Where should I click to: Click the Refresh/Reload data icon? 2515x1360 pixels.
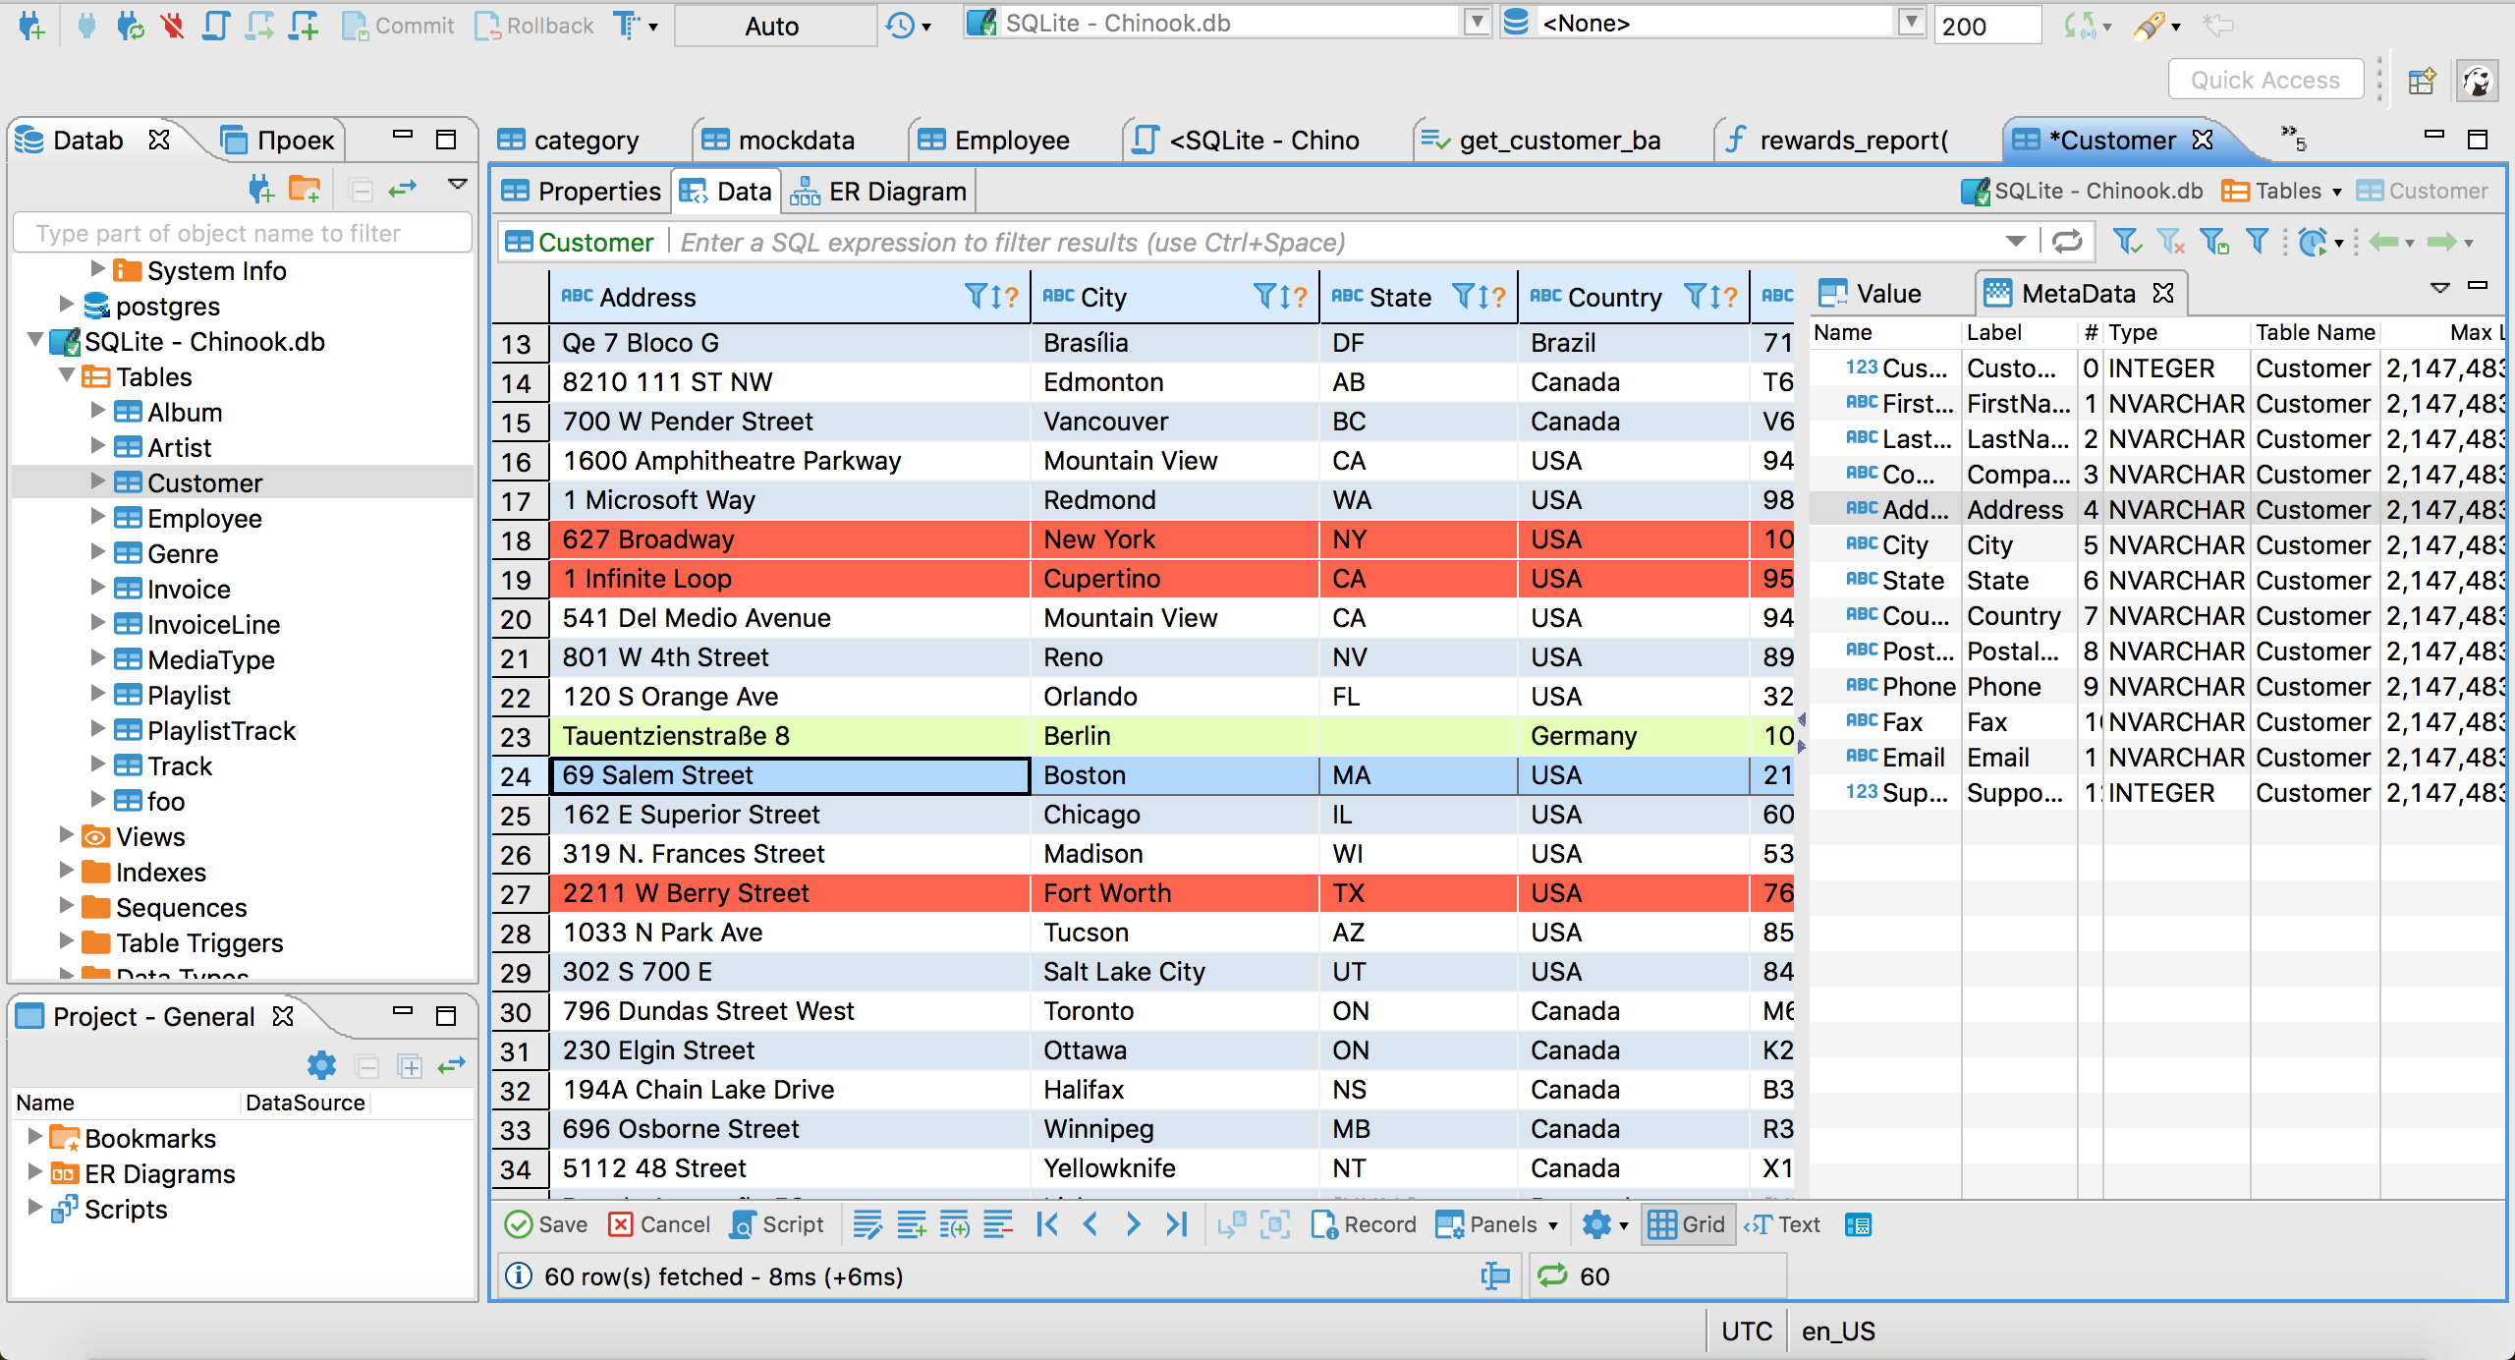coord(2068,247)
